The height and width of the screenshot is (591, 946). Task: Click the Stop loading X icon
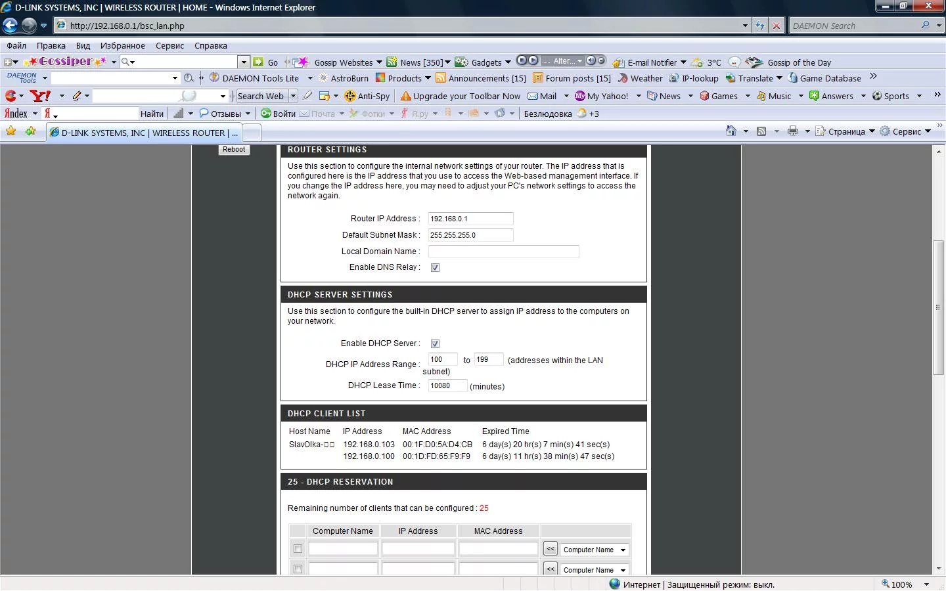[x=777, y=26]
